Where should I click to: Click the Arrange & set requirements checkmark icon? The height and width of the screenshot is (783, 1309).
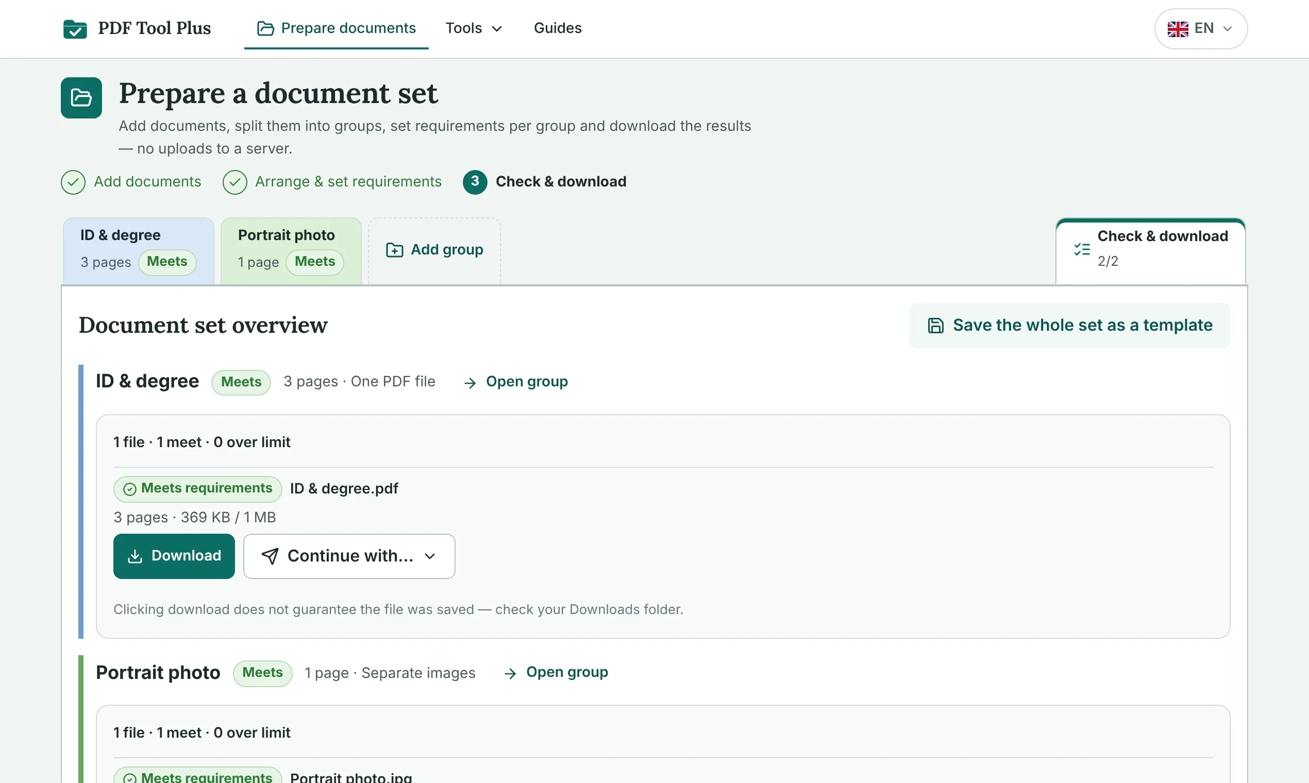pyautogui.click(x=234, y=182)
